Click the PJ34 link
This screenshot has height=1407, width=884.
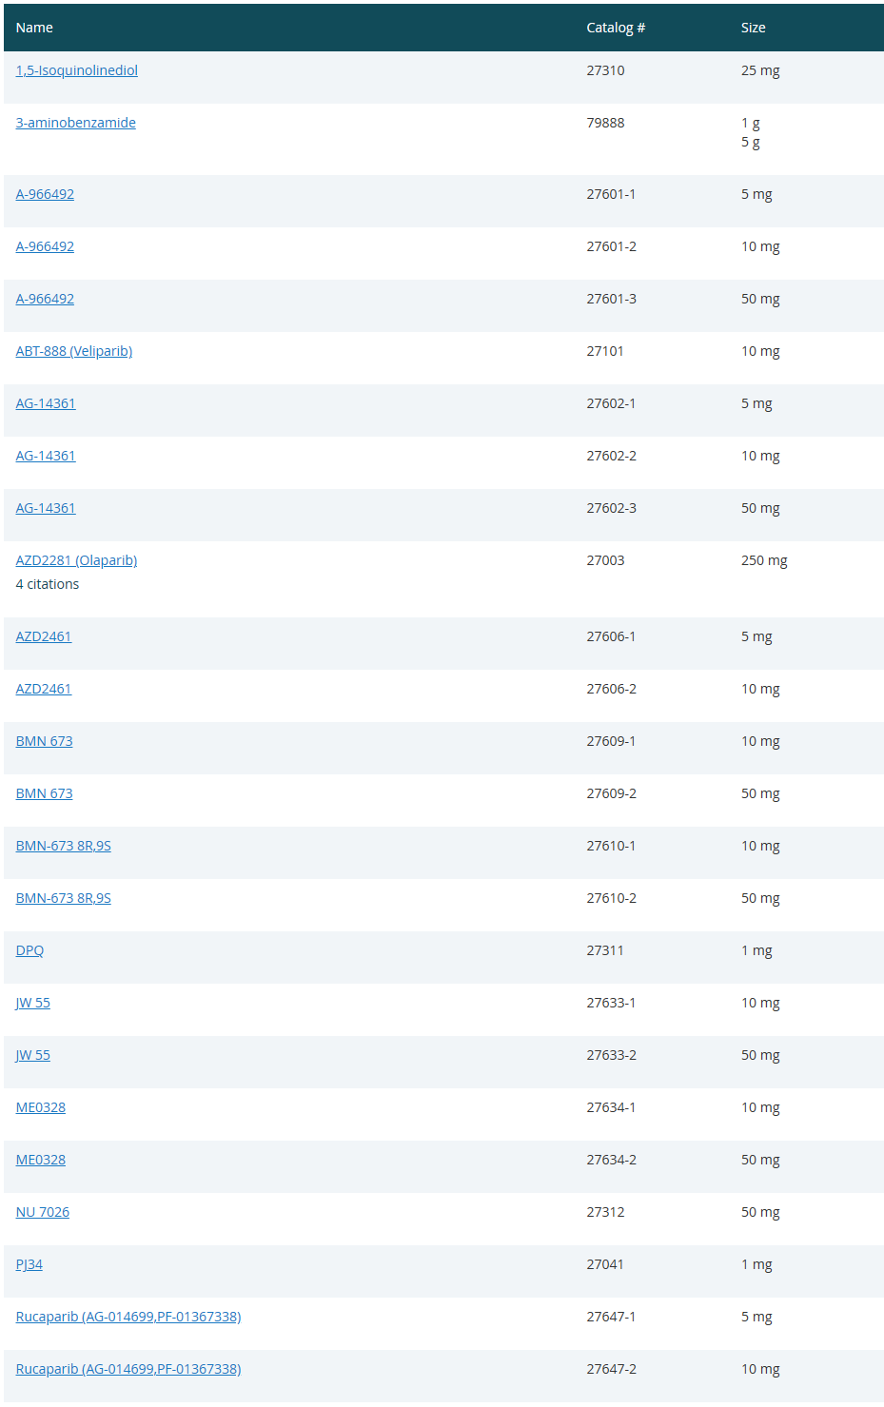point(29,1264)
